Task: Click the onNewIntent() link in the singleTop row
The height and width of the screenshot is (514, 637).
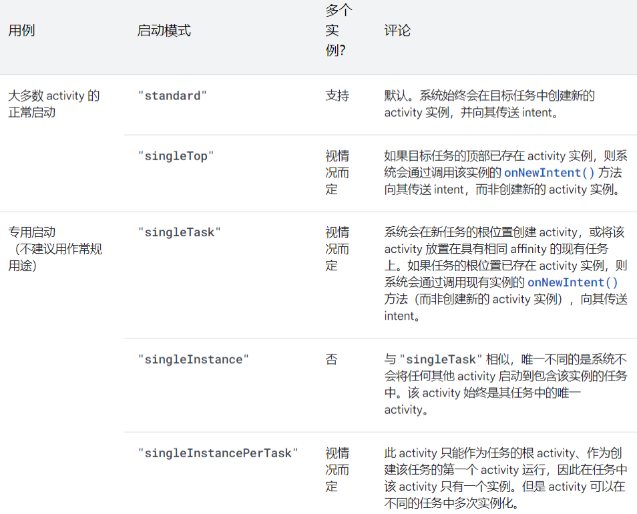Action: (549, 173)
